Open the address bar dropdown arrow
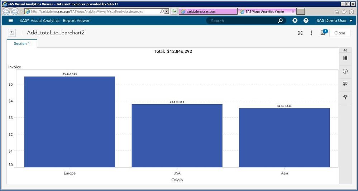 [x=167, y=11]
